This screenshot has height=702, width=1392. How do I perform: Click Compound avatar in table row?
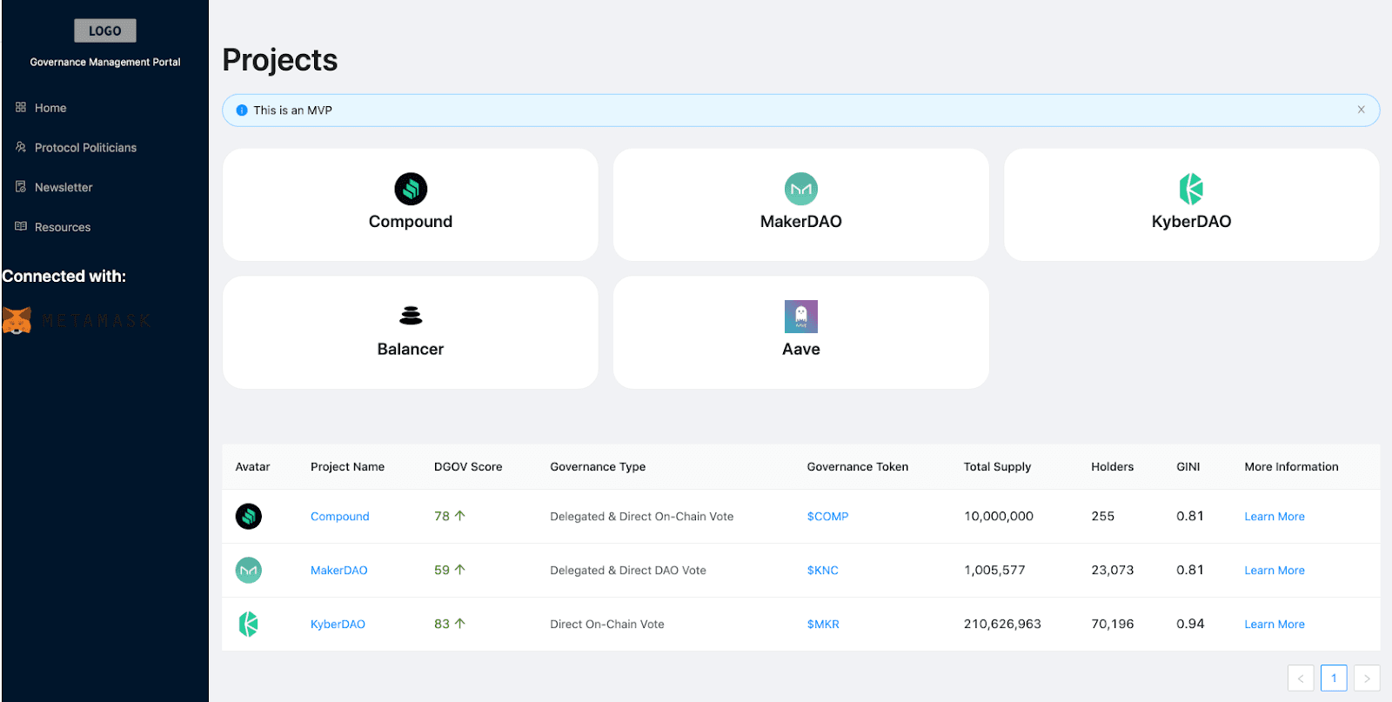pyautogui.click(x=249, y=517)
